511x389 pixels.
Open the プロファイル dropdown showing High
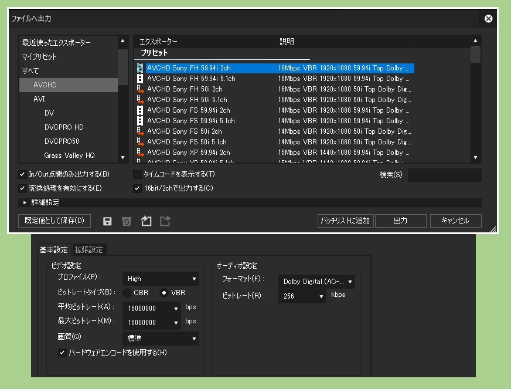click(x=161, y=279)
